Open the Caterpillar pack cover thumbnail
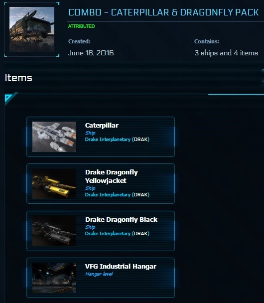 pyautogui.click(x=32, y=29)
